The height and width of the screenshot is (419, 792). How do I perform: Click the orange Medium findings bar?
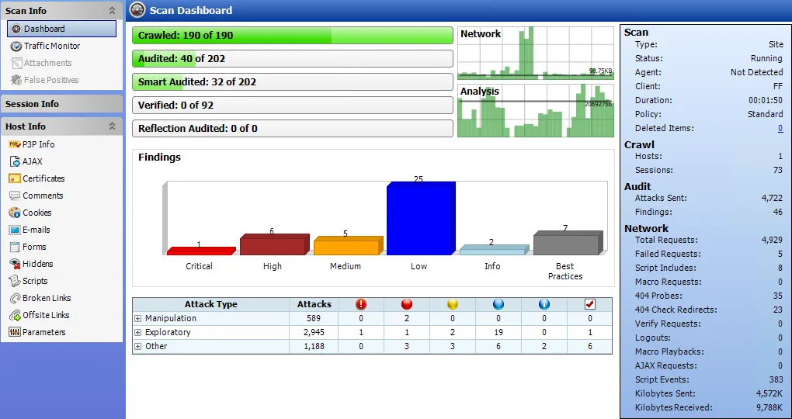348,246
